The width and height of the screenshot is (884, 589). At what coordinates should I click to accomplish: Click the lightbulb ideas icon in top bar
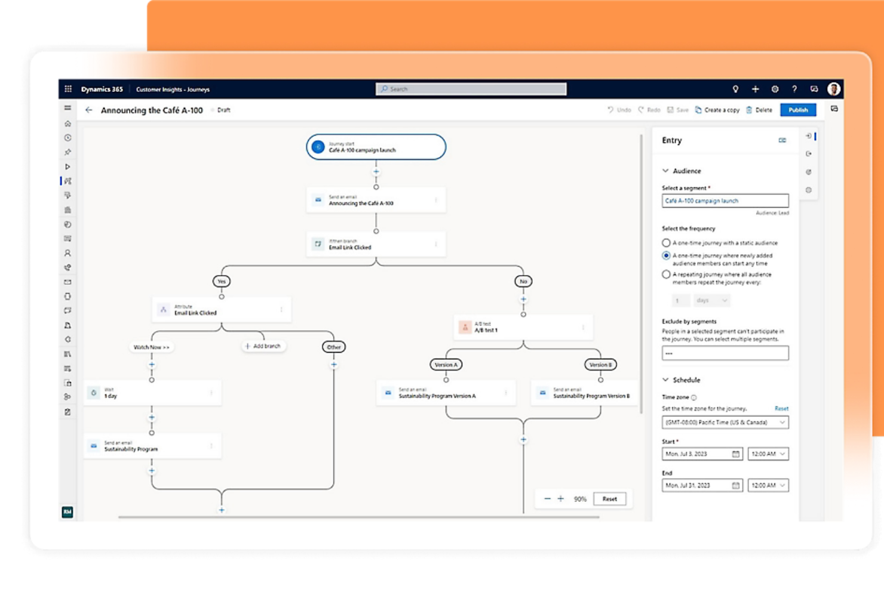[x=735, y=88]
